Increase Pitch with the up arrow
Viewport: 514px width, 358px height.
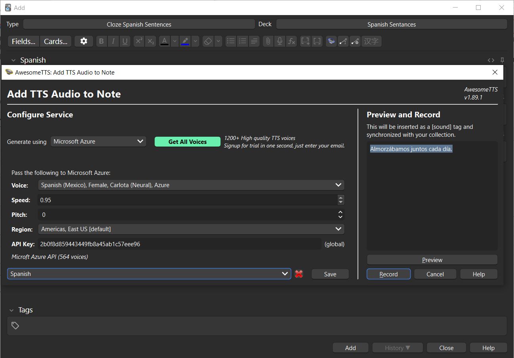point(340,212)
